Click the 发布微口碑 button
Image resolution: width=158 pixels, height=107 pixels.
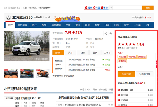145,74
